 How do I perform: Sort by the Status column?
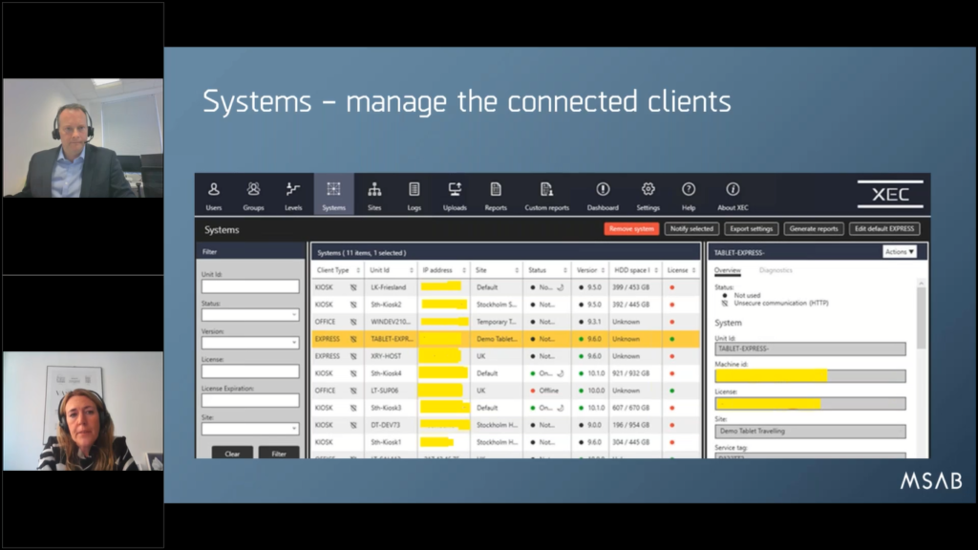547,270
